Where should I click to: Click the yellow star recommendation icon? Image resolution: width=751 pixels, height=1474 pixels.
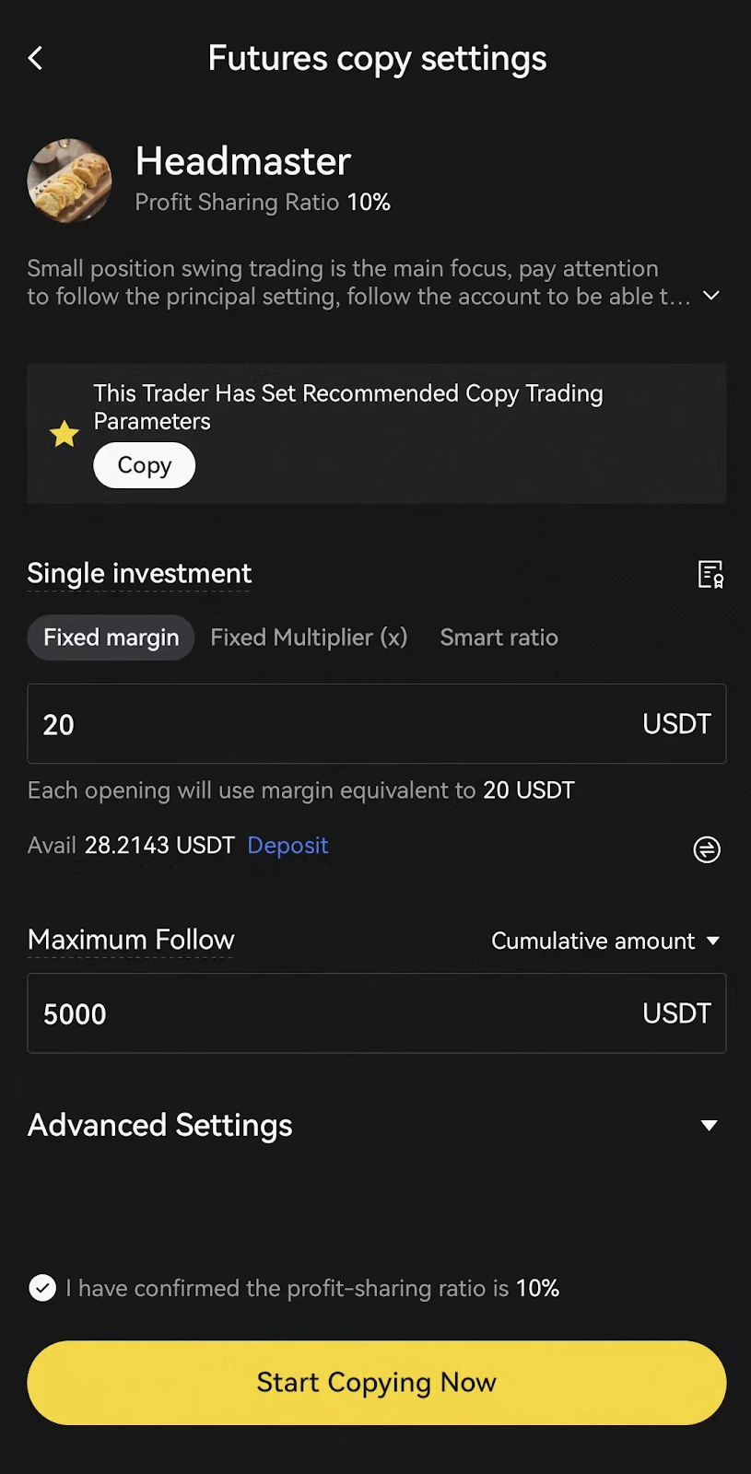65,433
